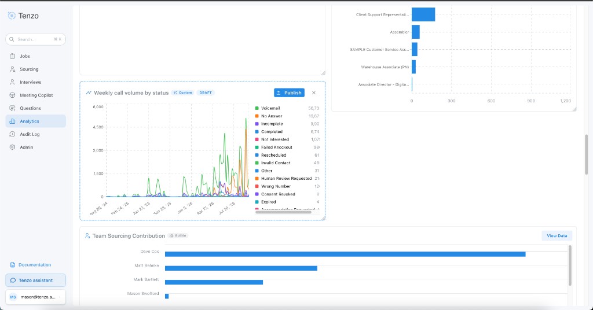
Task: Click the line chart icon beside Weekly call volume
Action: pos(89,93)
